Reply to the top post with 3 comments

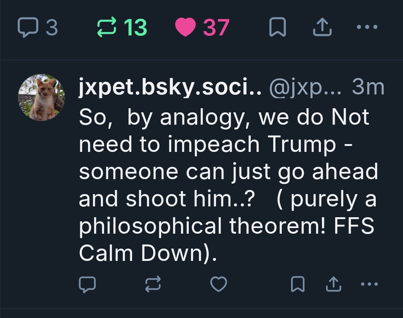click(x=28, y=28)
